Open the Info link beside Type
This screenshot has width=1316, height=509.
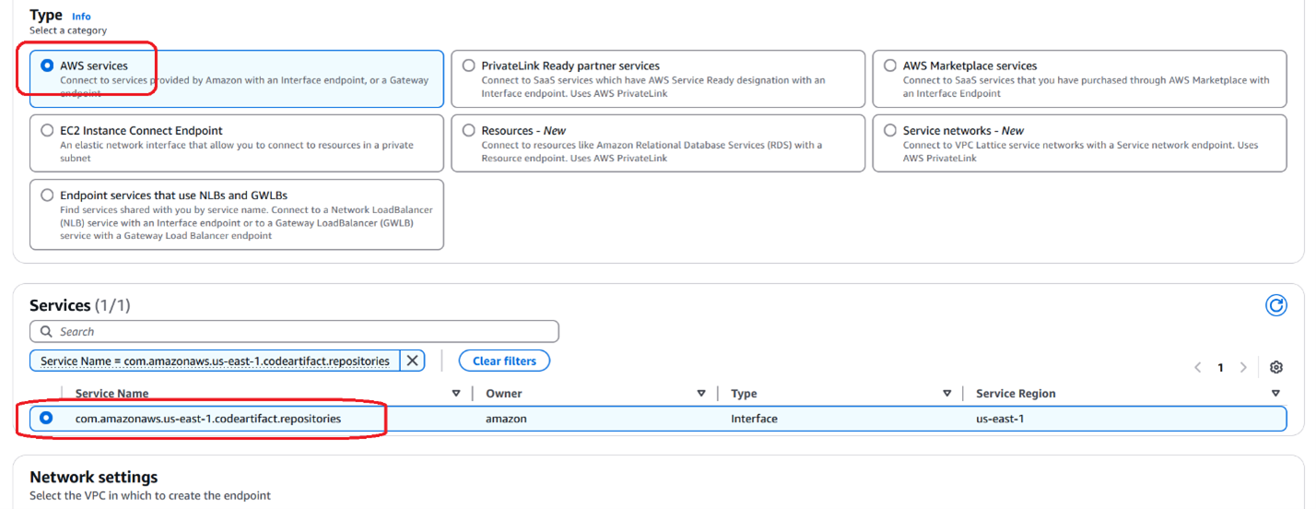[81, 17]
